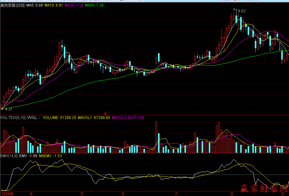Select the magenta MAVOL2: 60373.00 label
Screen dimensions: 289x196
click(128, 118)
